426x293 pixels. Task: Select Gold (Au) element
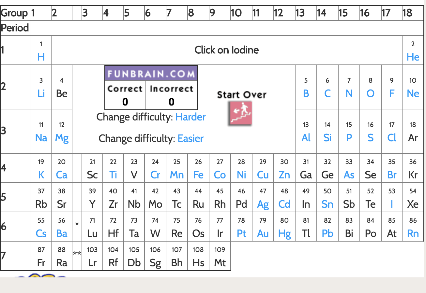pyautogui.click(x=263, y=233)
